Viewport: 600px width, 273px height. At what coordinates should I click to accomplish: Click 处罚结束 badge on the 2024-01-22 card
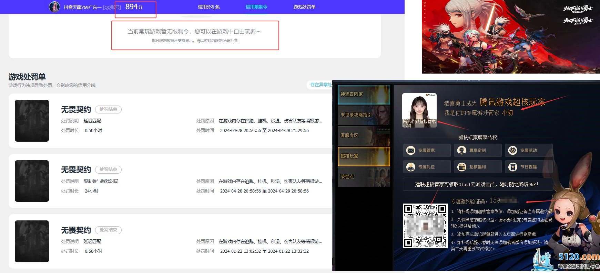[108, 230]
